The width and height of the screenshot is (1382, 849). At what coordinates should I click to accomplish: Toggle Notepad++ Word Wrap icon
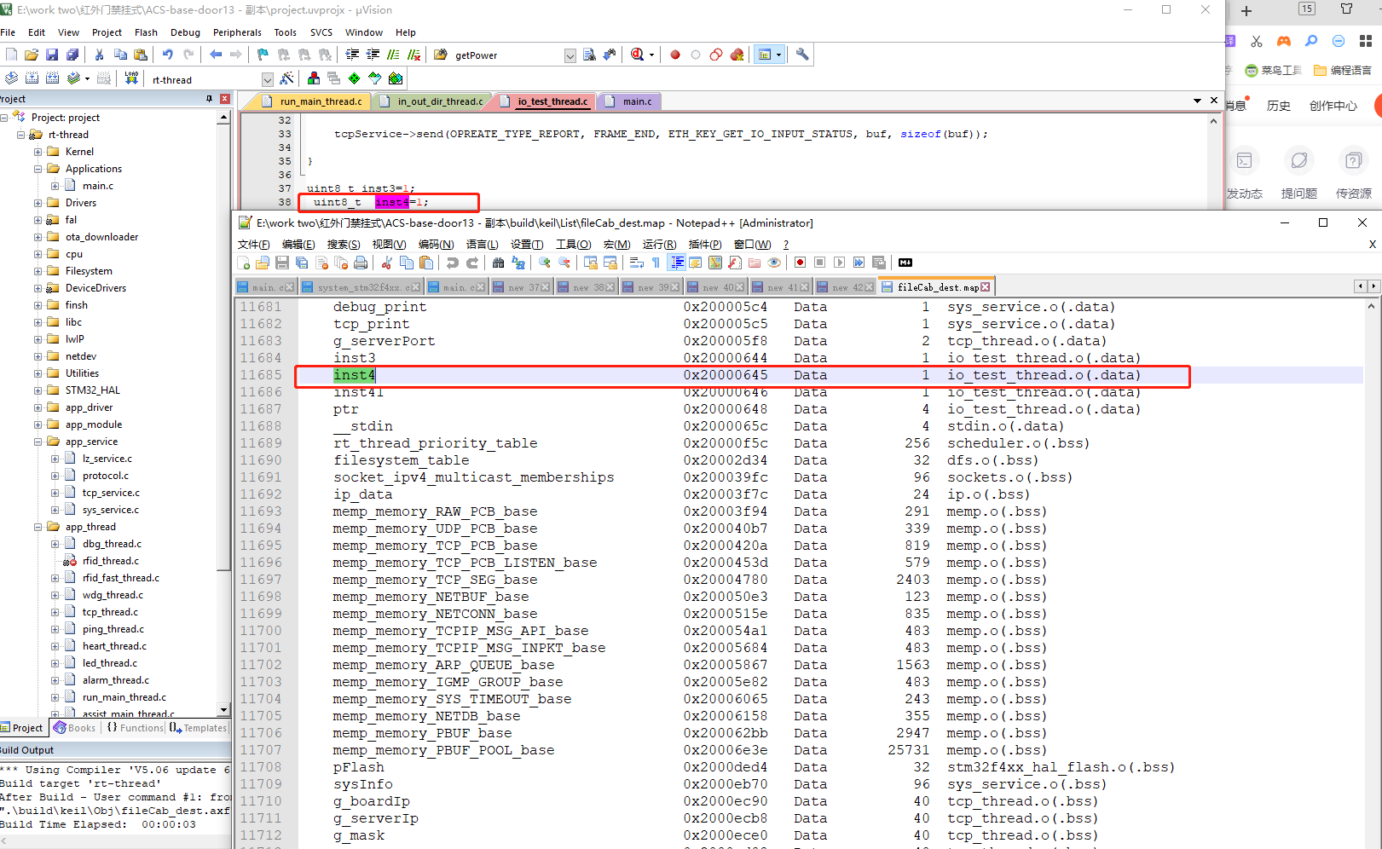[x=637, y=263]
